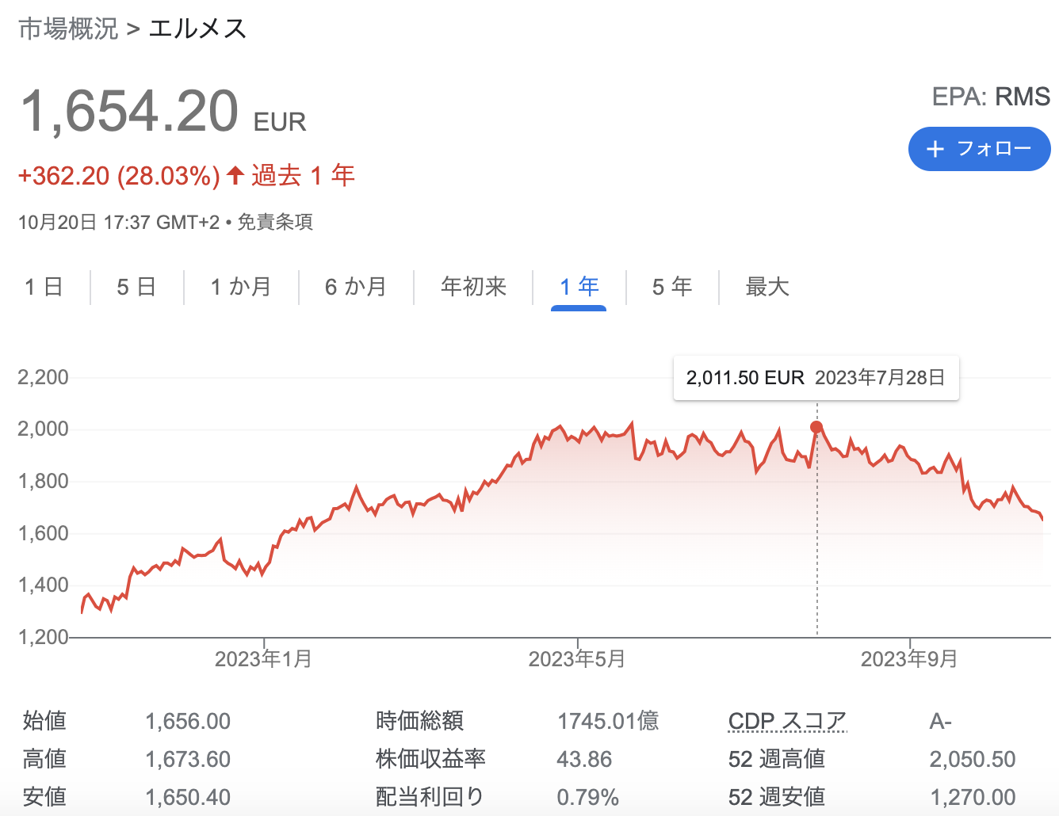Choose the 最大 range tab
This screenshot has height=816, width=1059.
tap(767, 287)
